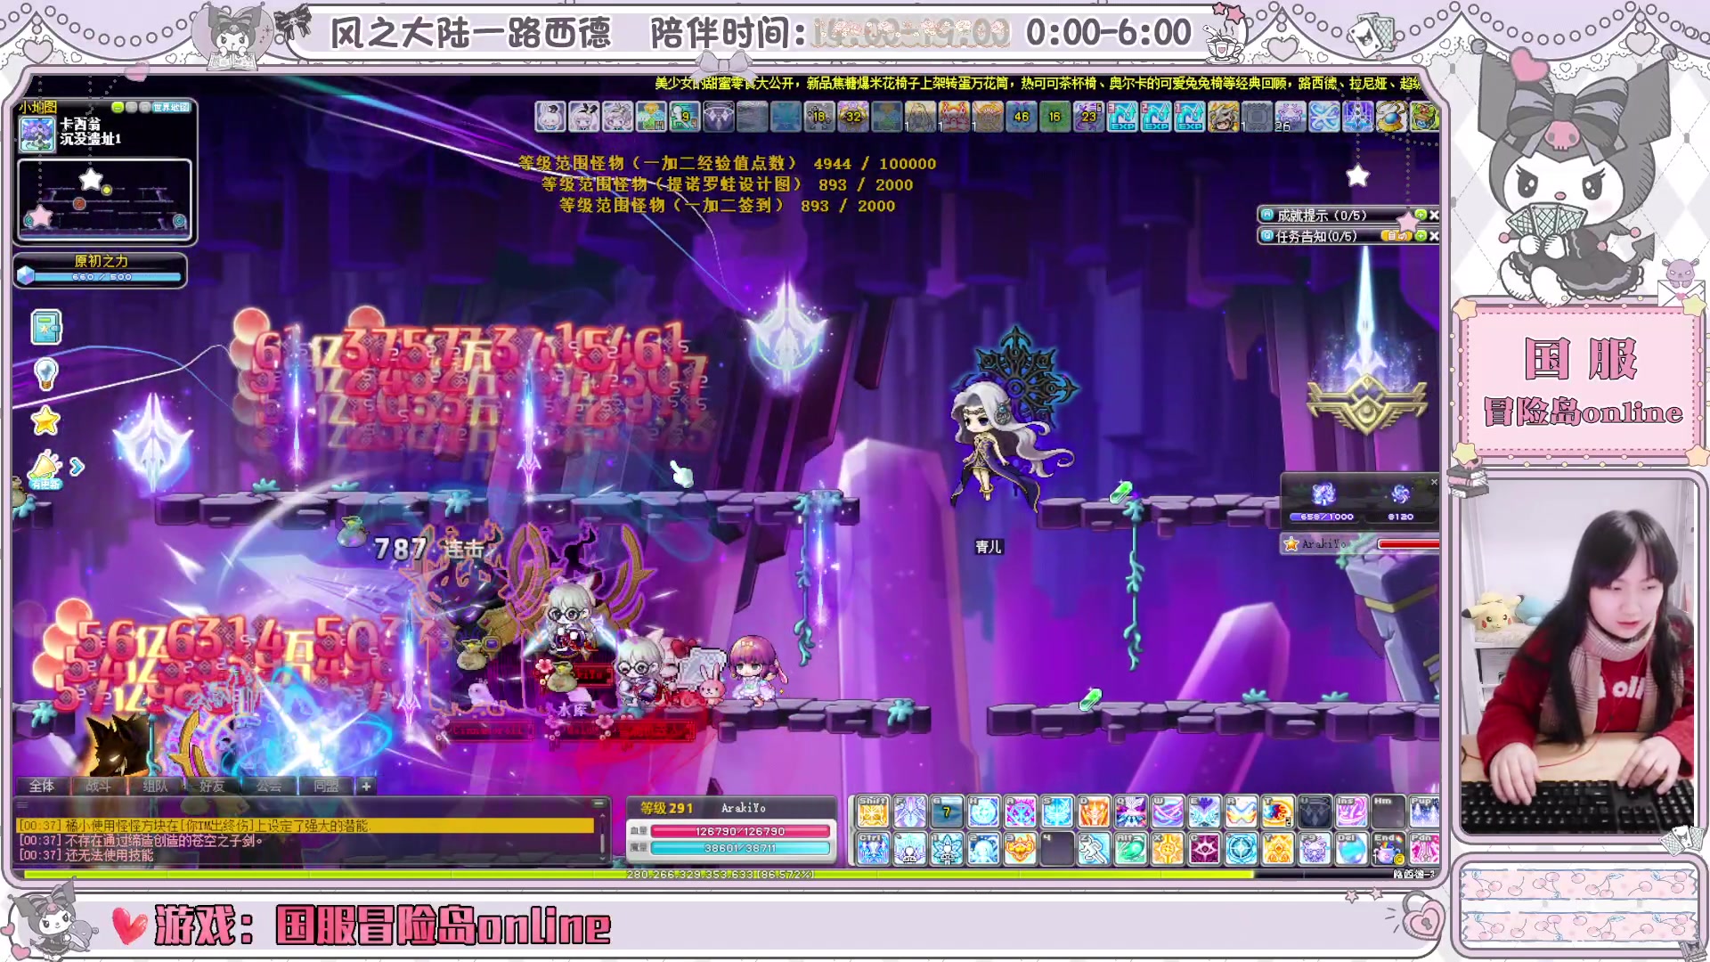Click the A-key skill slot
The height and width of the screenshot is (962, 1710).
click(x=1020, y=811)
